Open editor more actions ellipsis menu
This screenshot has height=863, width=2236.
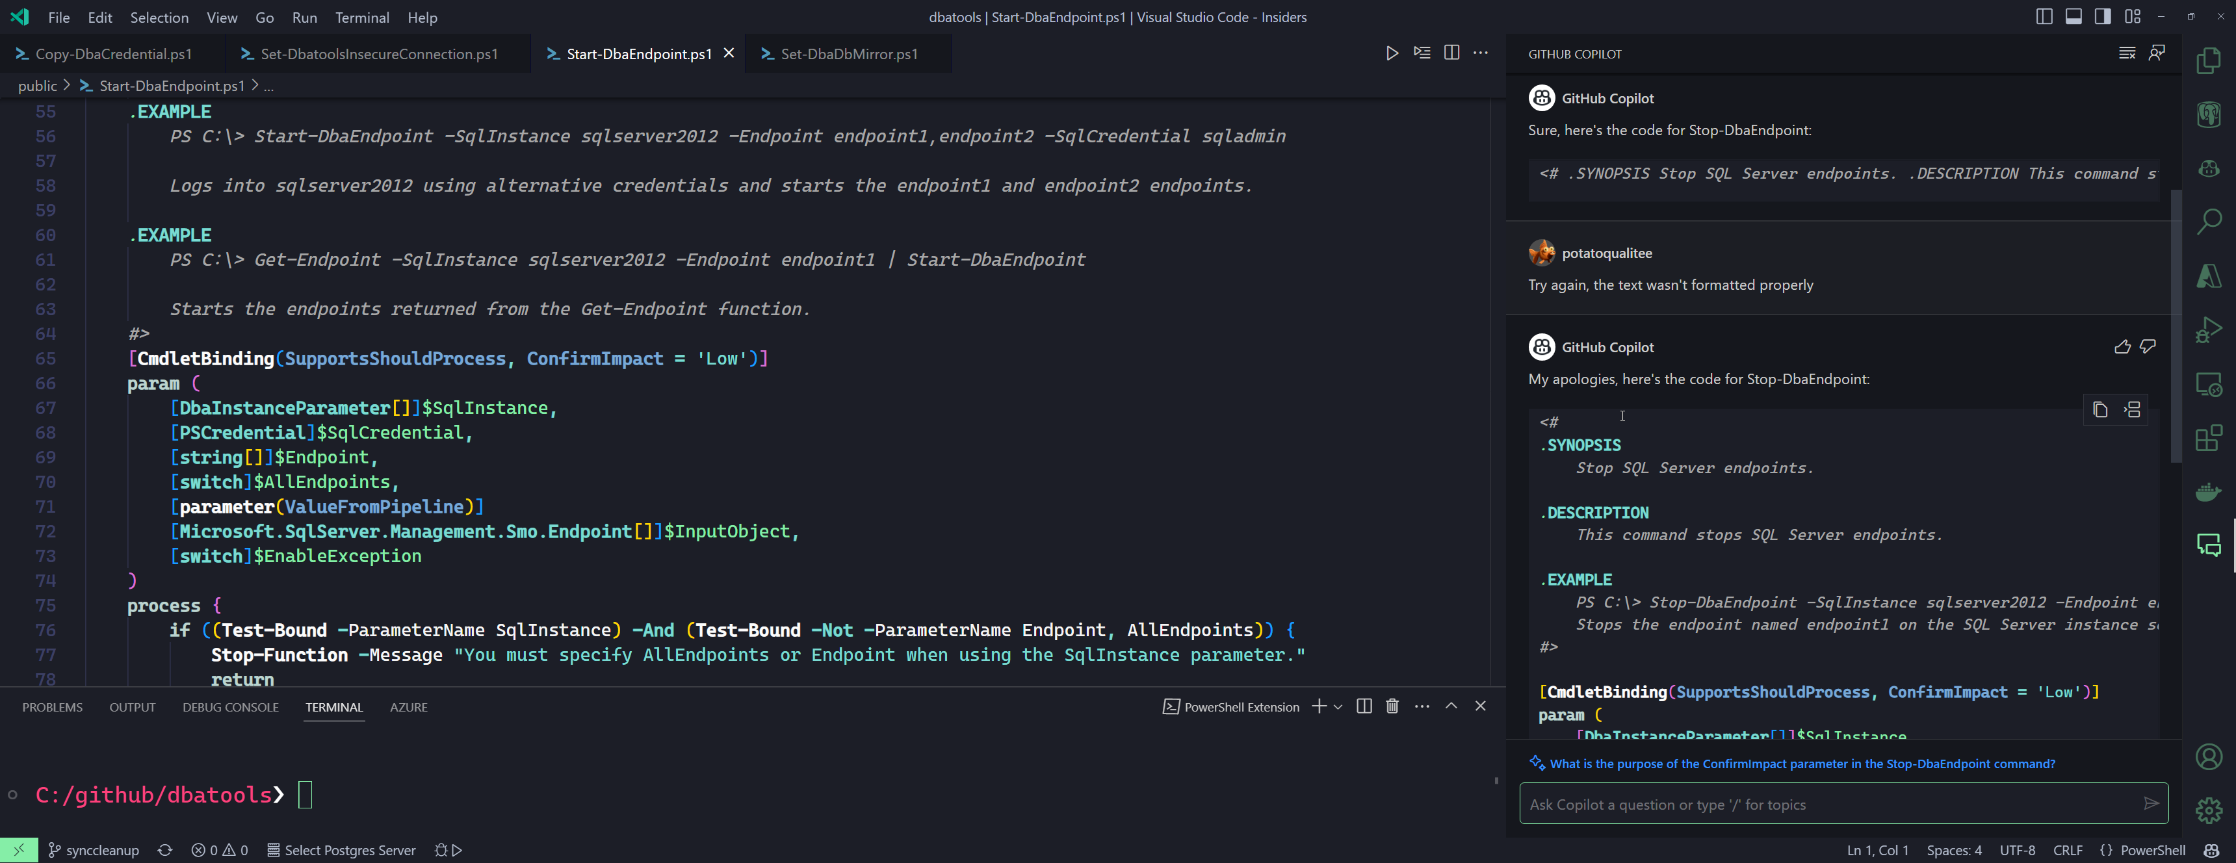[1481, 53]
